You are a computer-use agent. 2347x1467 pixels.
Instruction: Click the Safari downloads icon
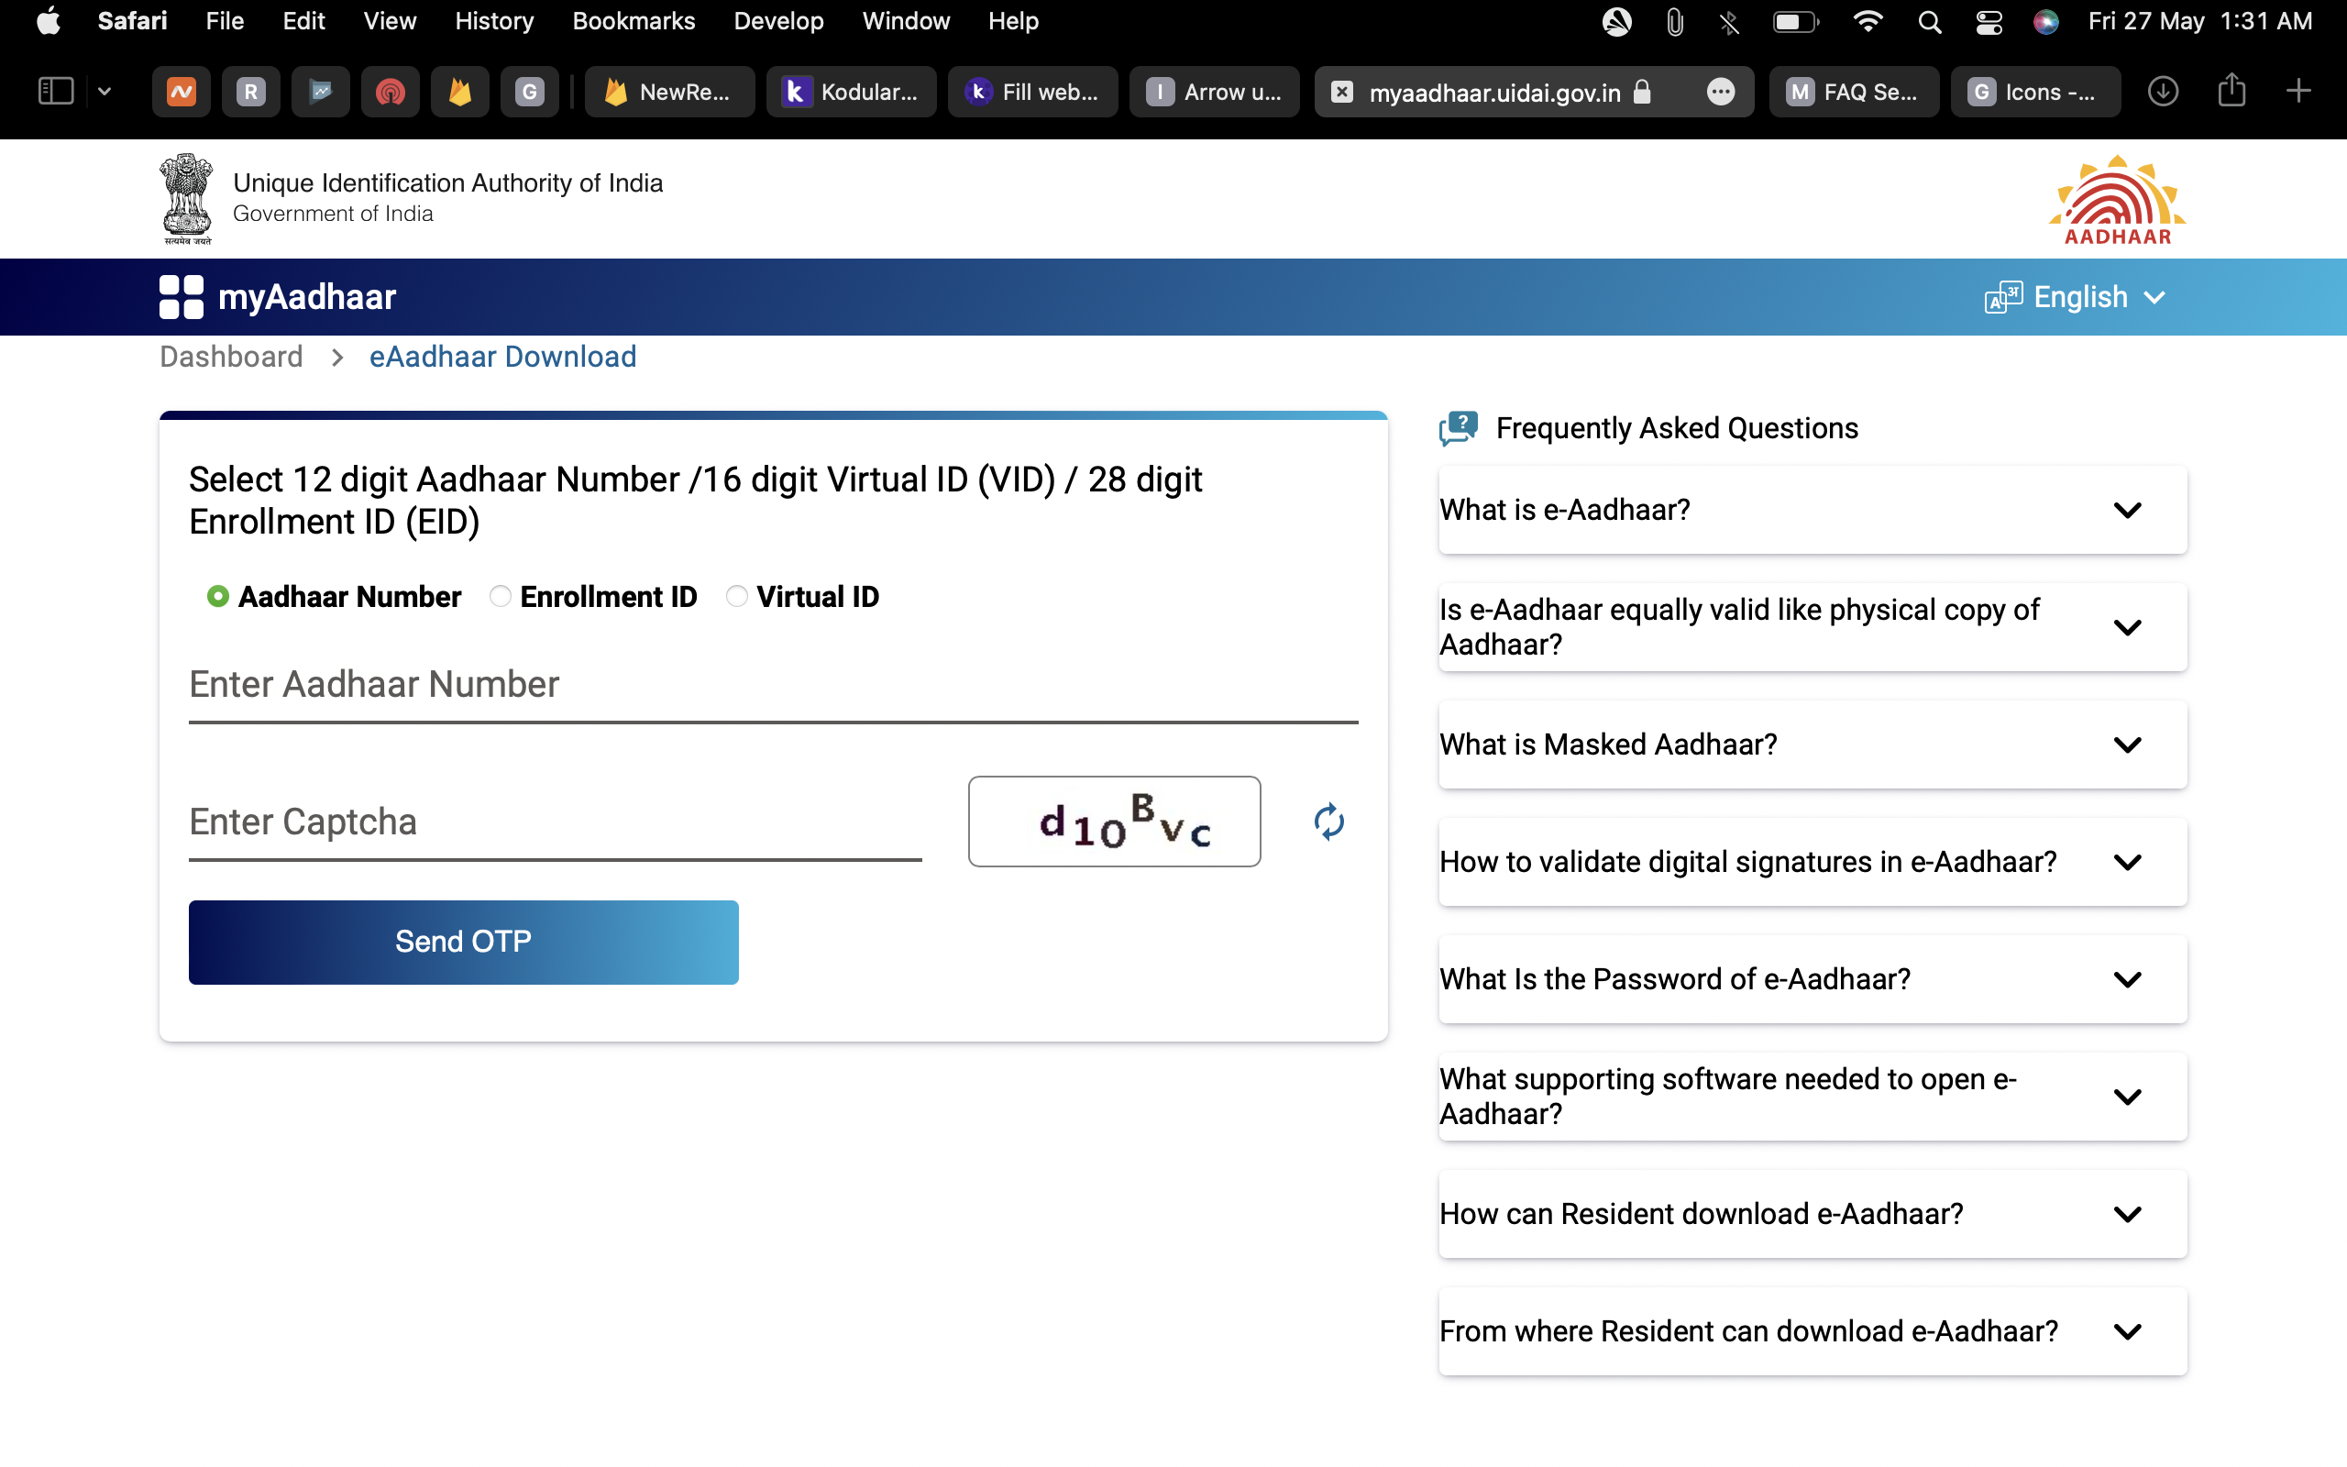[x=2163, y=91]
